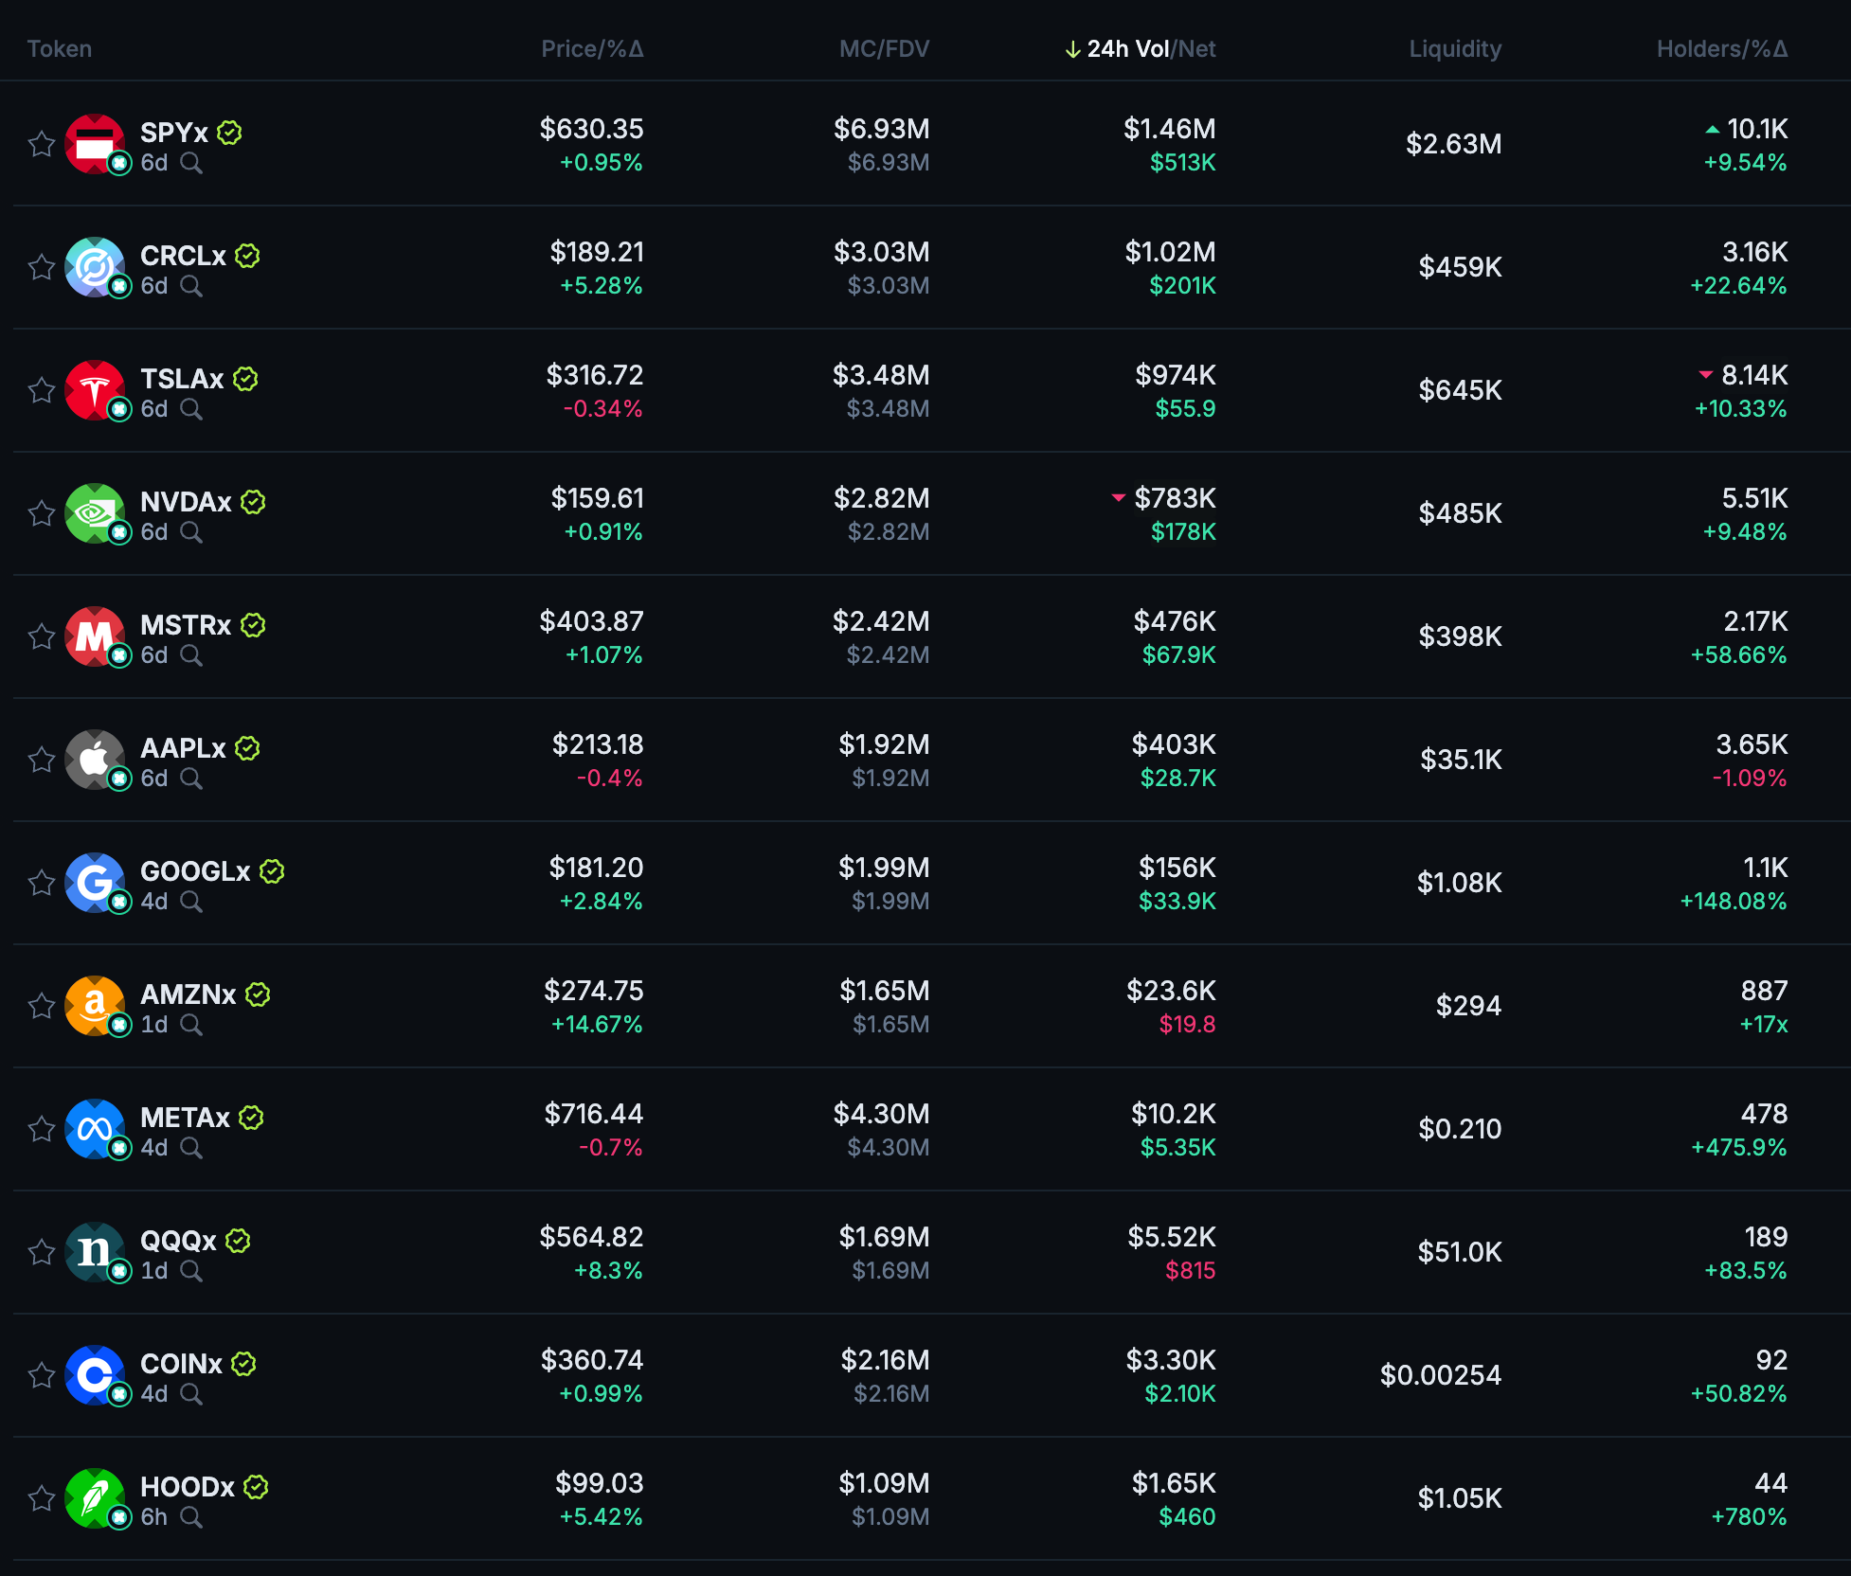Open search magnifier for AAPLx
Viewport: 1851px width, 1576px height.
coord(191,779)
